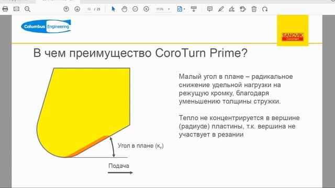Activate the Hand pan tool
The width and height of the screenshot is (335, 188).
125,9
